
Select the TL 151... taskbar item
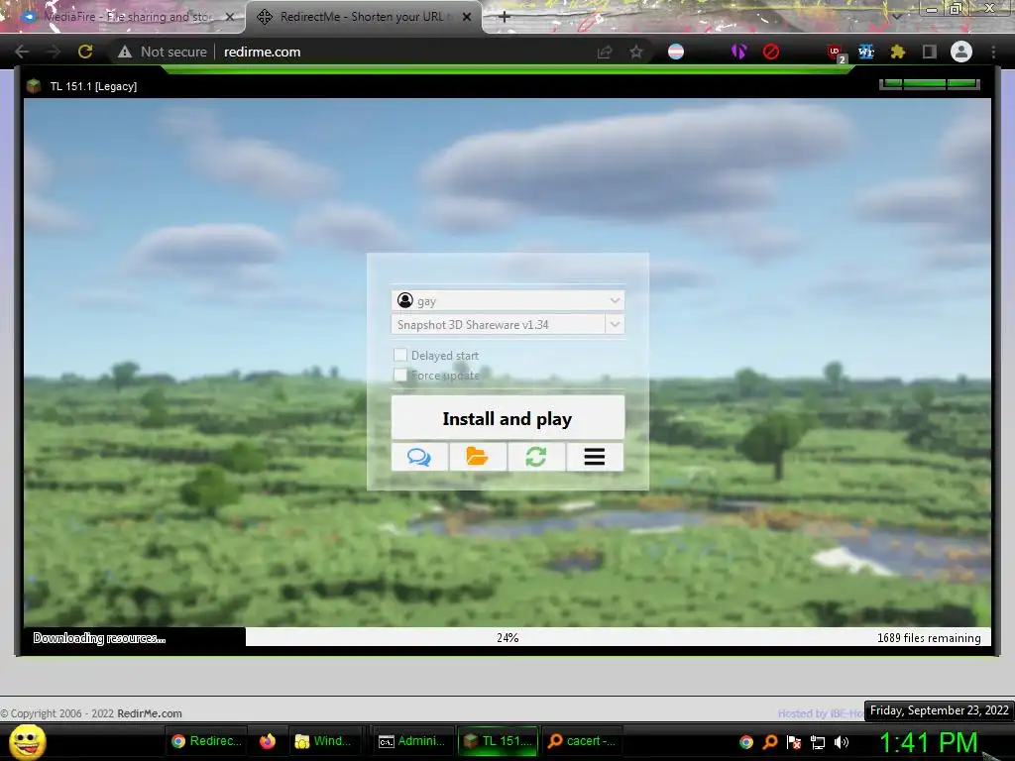pyautogui.click(x=498, y=741)
